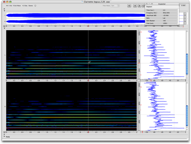The image size is (191, 144).
Task: Click the Note value La6 in Inspector
Action: [x=165, y=18]
